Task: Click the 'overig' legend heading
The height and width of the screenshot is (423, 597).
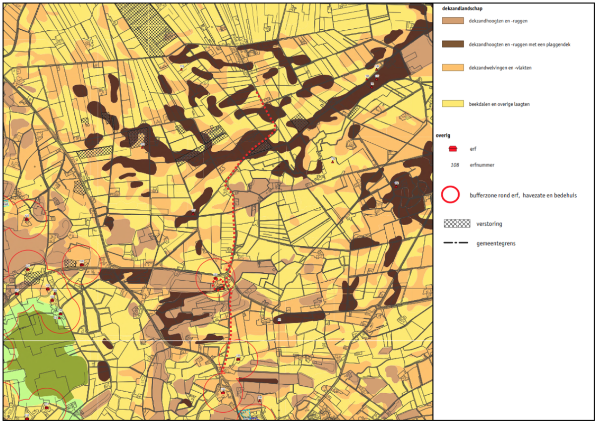Action: click(443, 135)
